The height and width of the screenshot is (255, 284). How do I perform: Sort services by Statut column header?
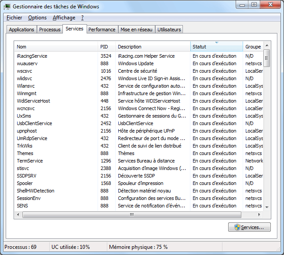(216, 47)
